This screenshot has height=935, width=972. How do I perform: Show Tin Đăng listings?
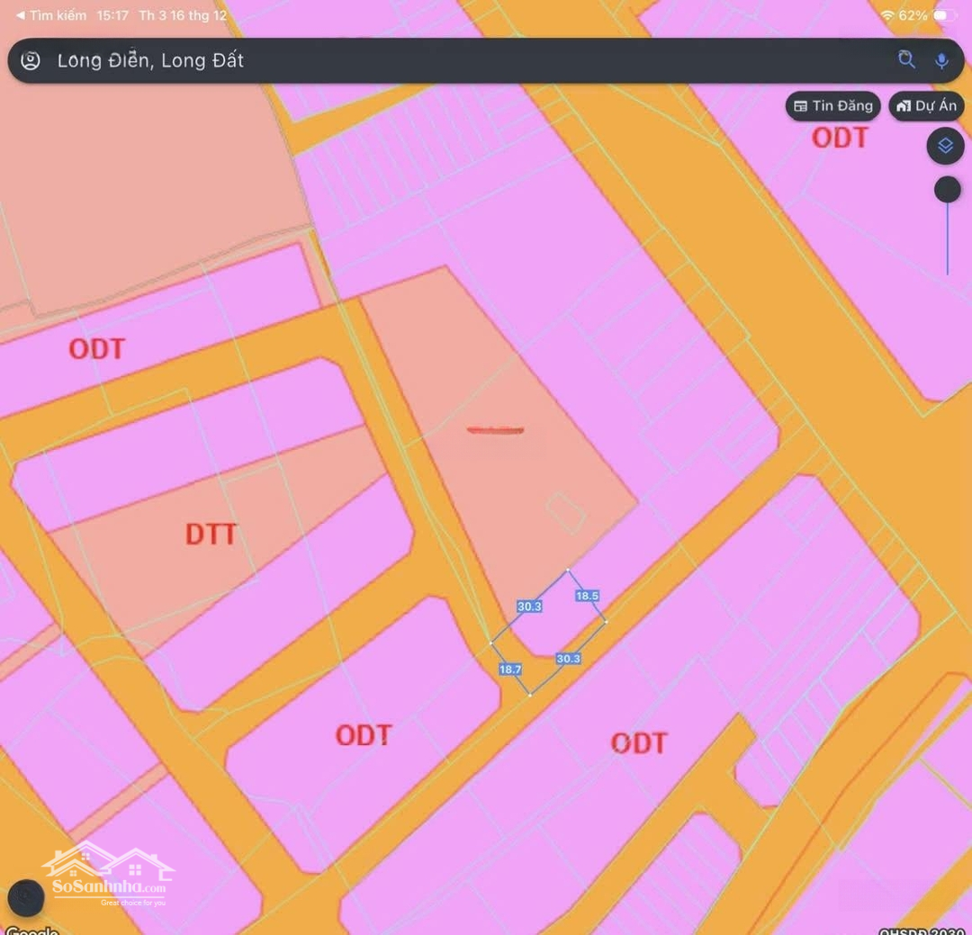[832, 106]
